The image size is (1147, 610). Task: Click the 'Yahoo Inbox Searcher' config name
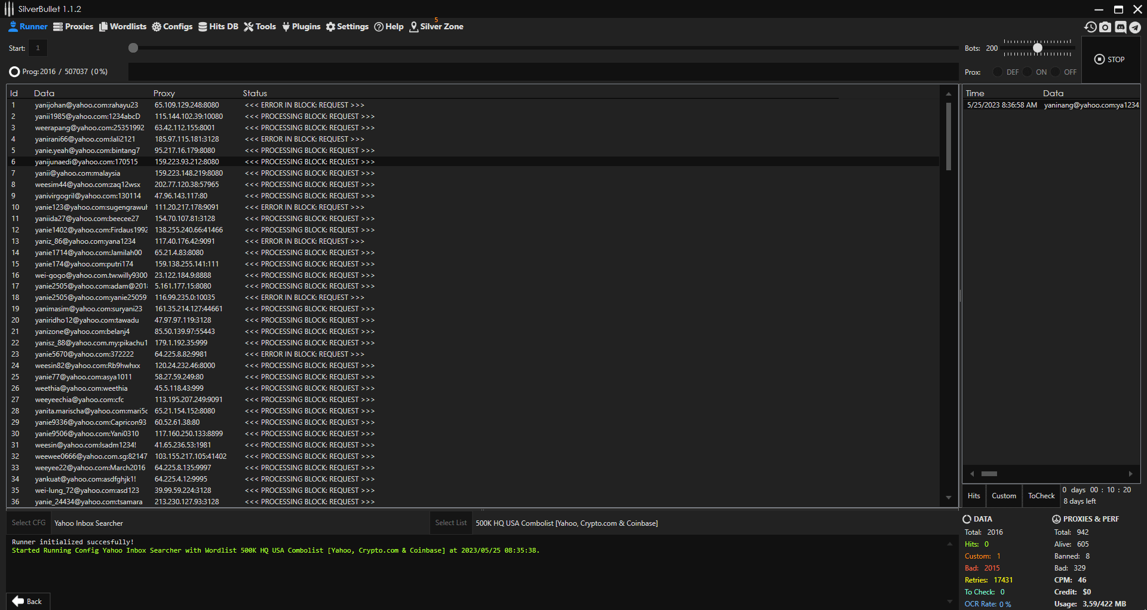tap(88, 523)
